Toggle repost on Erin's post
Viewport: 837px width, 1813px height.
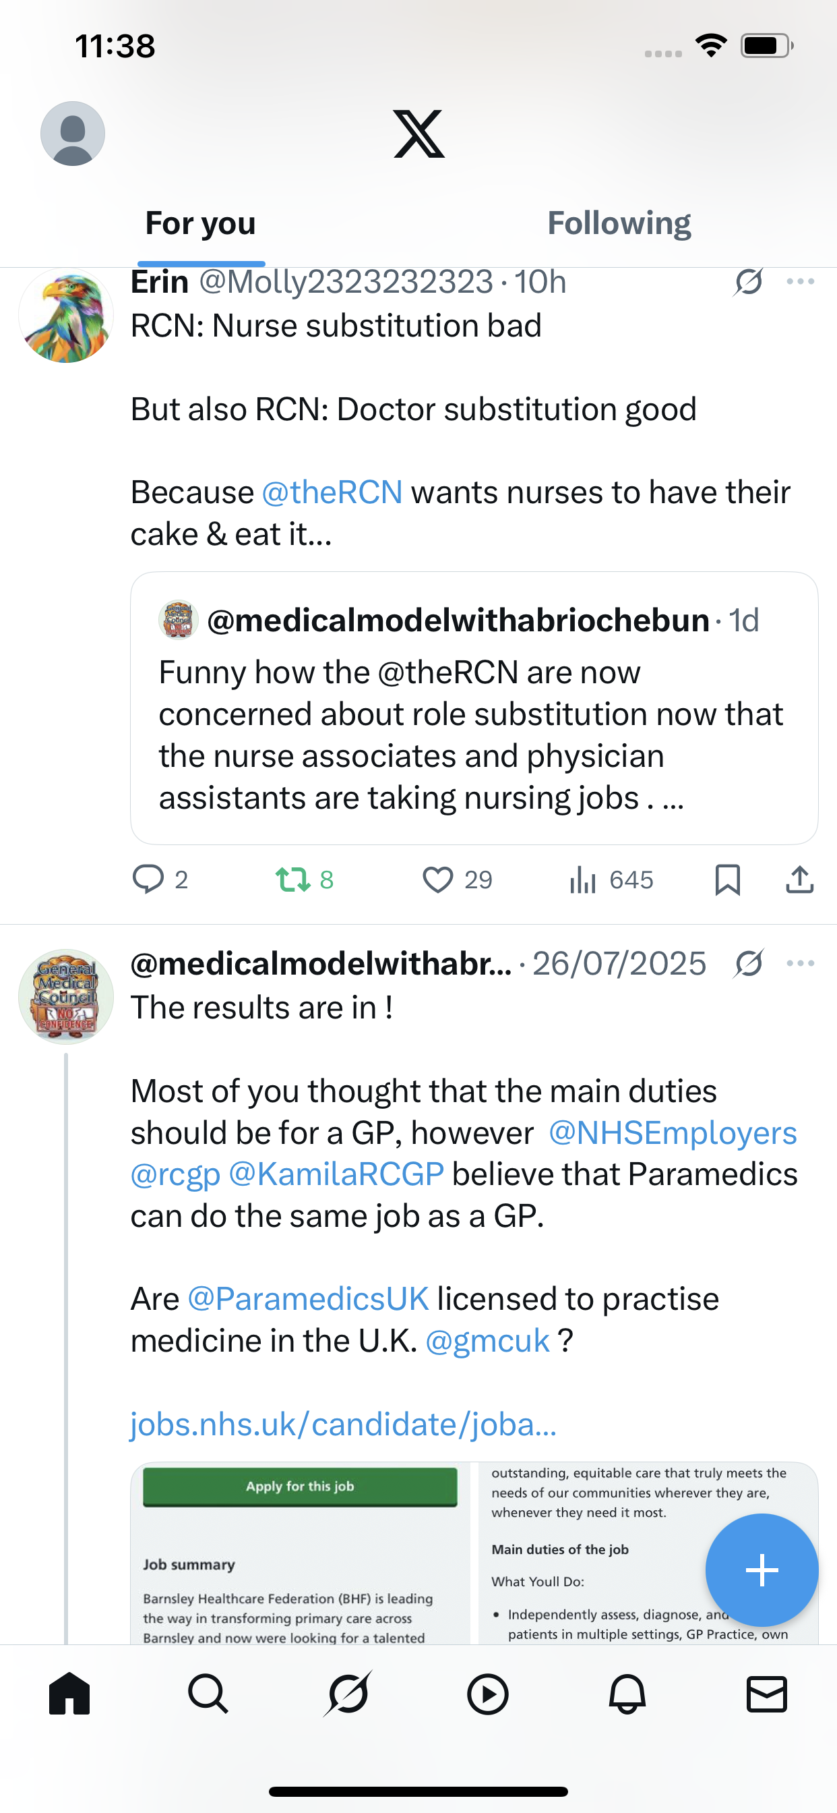292,880
